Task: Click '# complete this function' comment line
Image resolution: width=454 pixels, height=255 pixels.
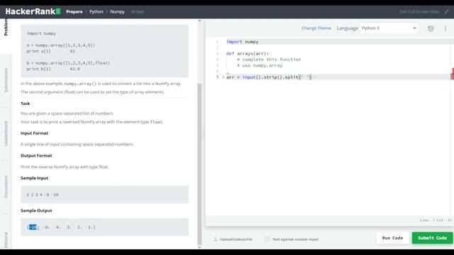Action: coord(269,59)
